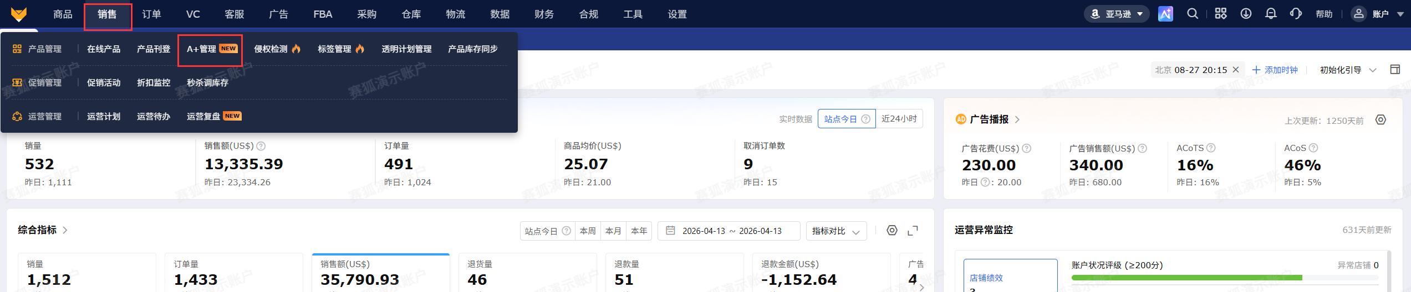Image resolution: width=1411 pixels, height=292 pixels.
Task: Click help icon next to ACoS
Action: pos(1313,148)
